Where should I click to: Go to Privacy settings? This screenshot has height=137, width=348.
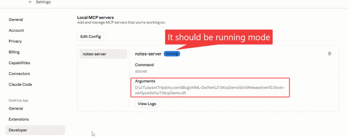point(15,41)
